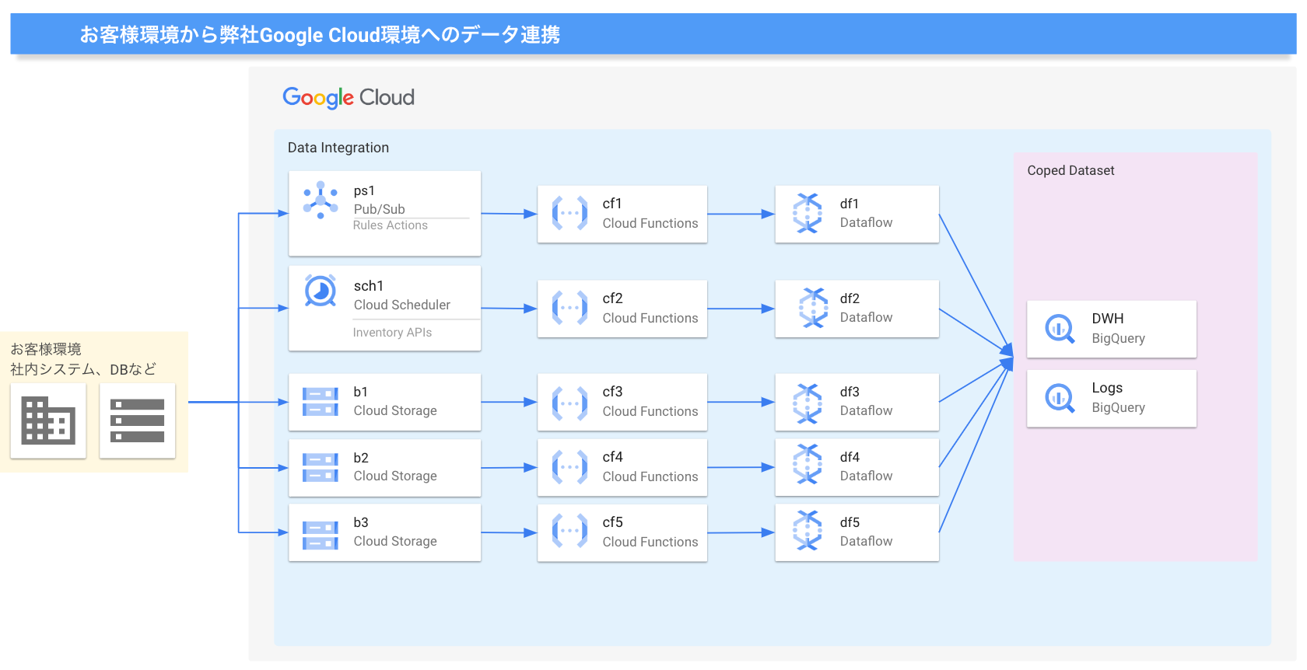Select the cf3 Cloud Functions icon

point(569,403)
